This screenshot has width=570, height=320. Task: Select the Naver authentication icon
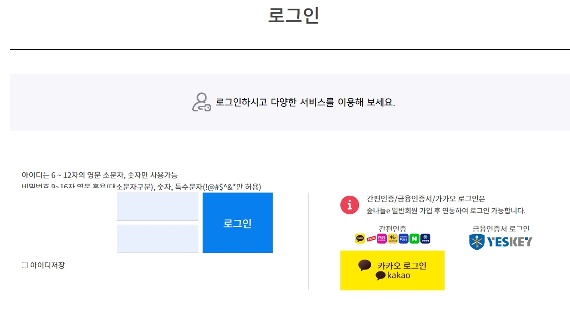tap(414, 239)
